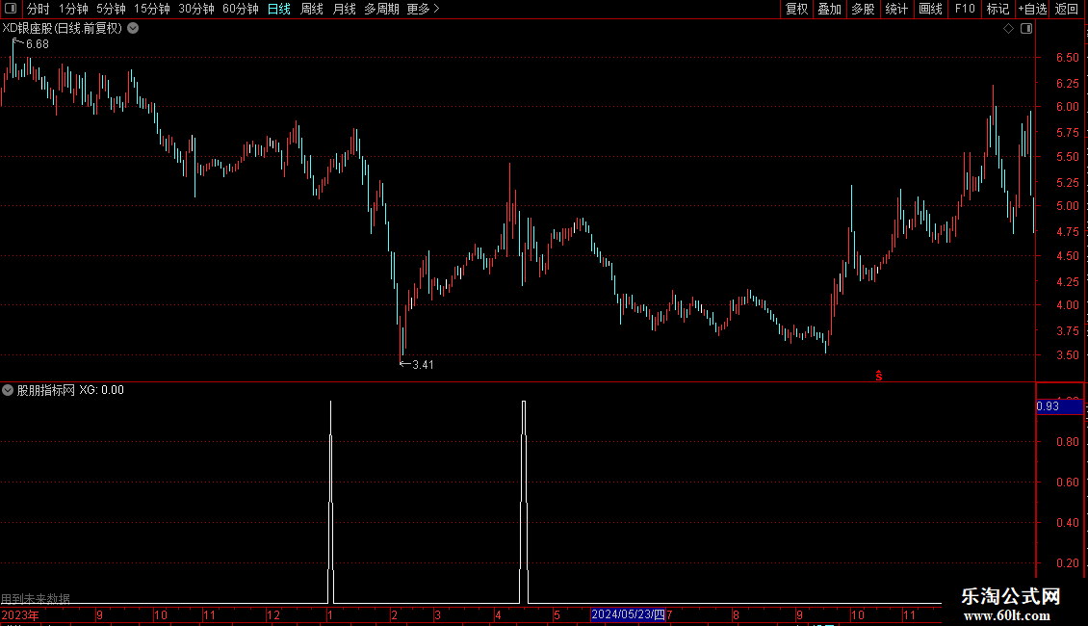Screen dimensions: 1088x626
Task: Click the 2023年 time axis label
Action: click(x=20, y=614)
